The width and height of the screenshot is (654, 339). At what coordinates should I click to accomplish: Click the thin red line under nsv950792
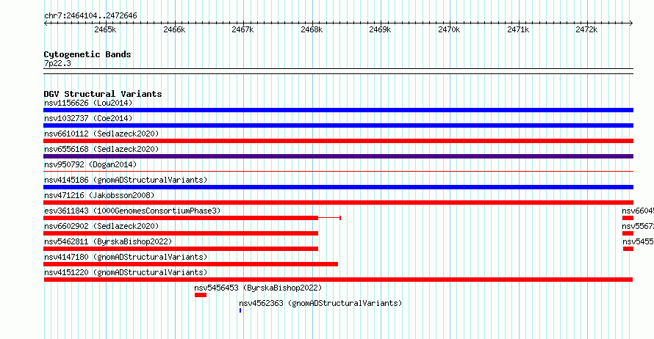[338, 171]
